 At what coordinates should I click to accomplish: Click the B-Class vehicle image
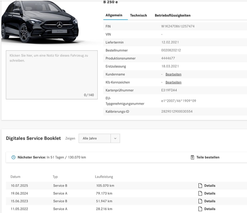40,22
